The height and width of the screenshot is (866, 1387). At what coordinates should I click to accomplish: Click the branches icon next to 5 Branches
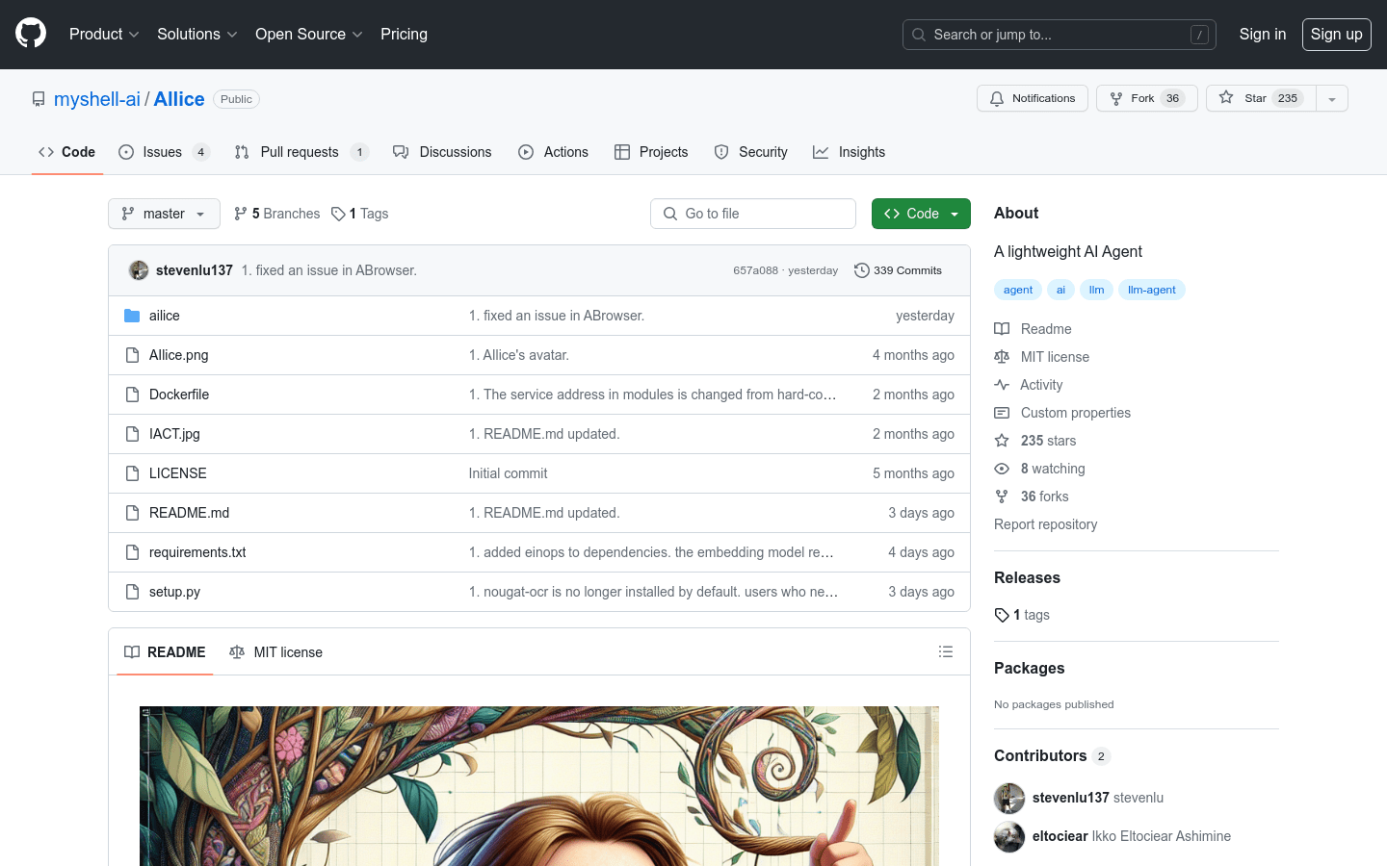pyautogui.click(x=240, y=213)
